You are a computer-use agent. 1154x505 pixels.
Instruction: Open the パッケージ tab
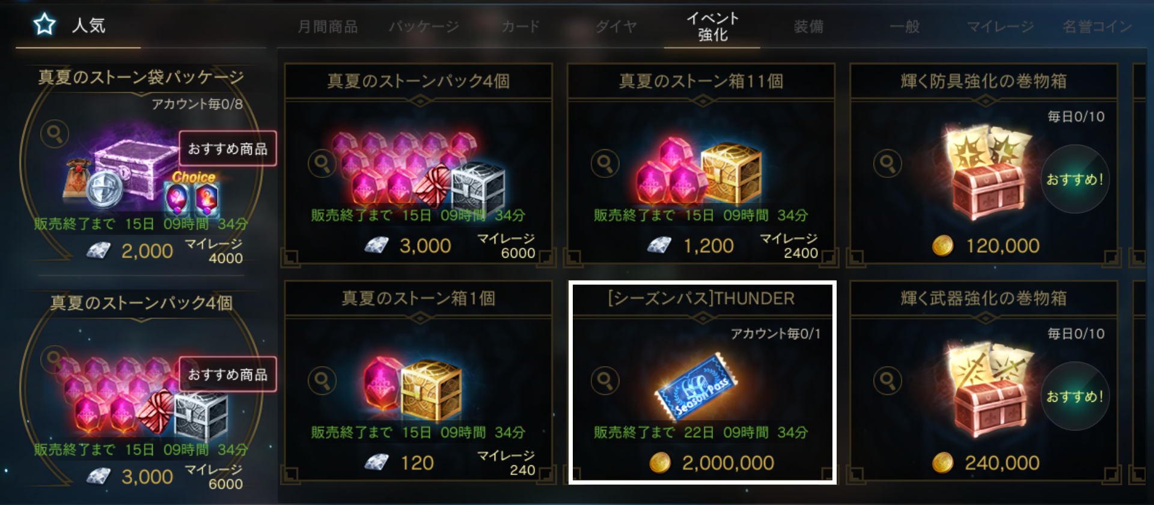coord(424,27)
